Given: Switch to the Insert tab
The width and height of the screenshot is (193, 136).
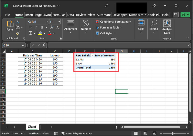Looking at the screenshot, I should tap(29, 15).
